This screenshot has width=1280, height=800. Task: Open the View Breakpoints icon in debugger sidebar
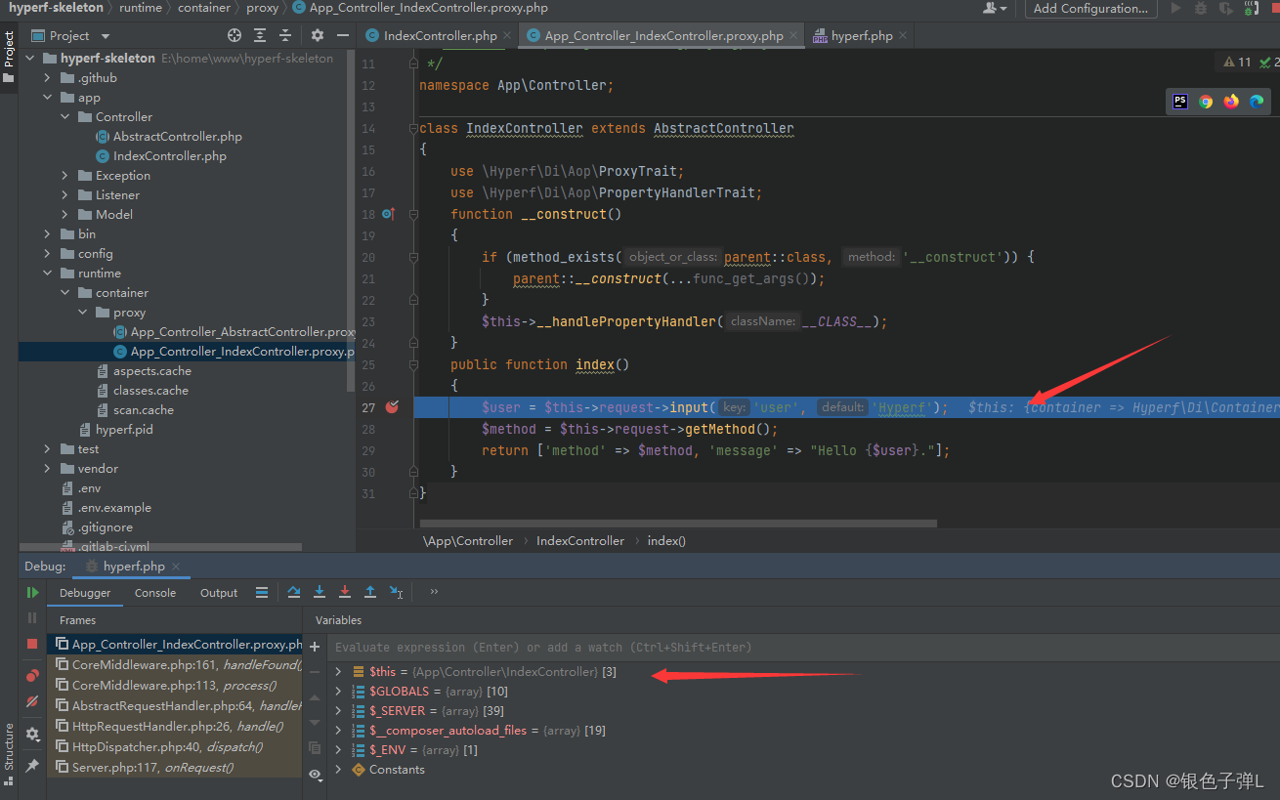[x=31, y=674]
